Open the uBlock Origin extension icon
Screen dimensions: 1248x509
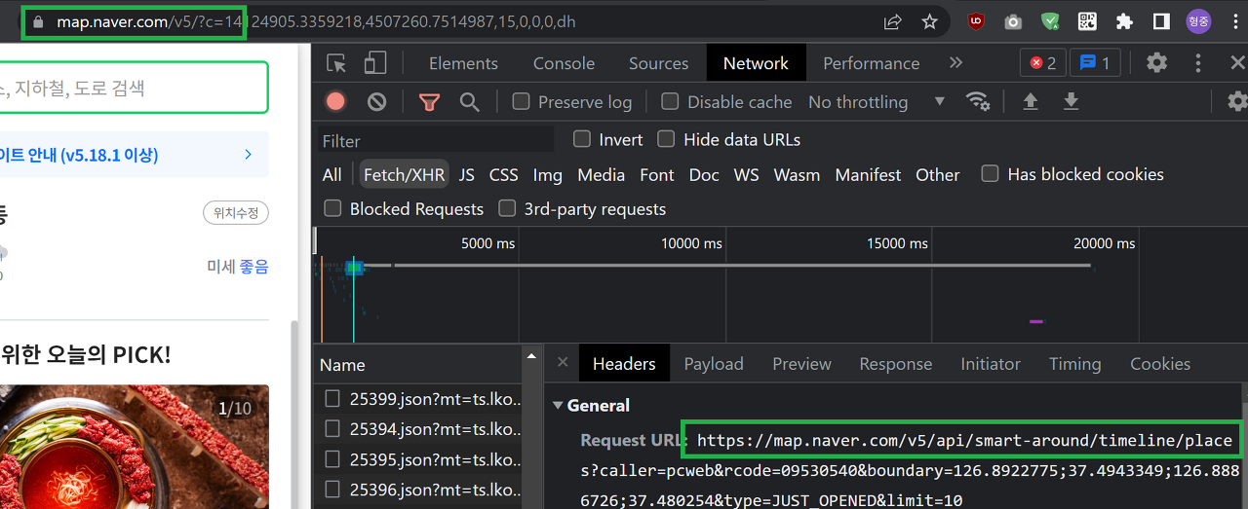click(x=976, y=21)
